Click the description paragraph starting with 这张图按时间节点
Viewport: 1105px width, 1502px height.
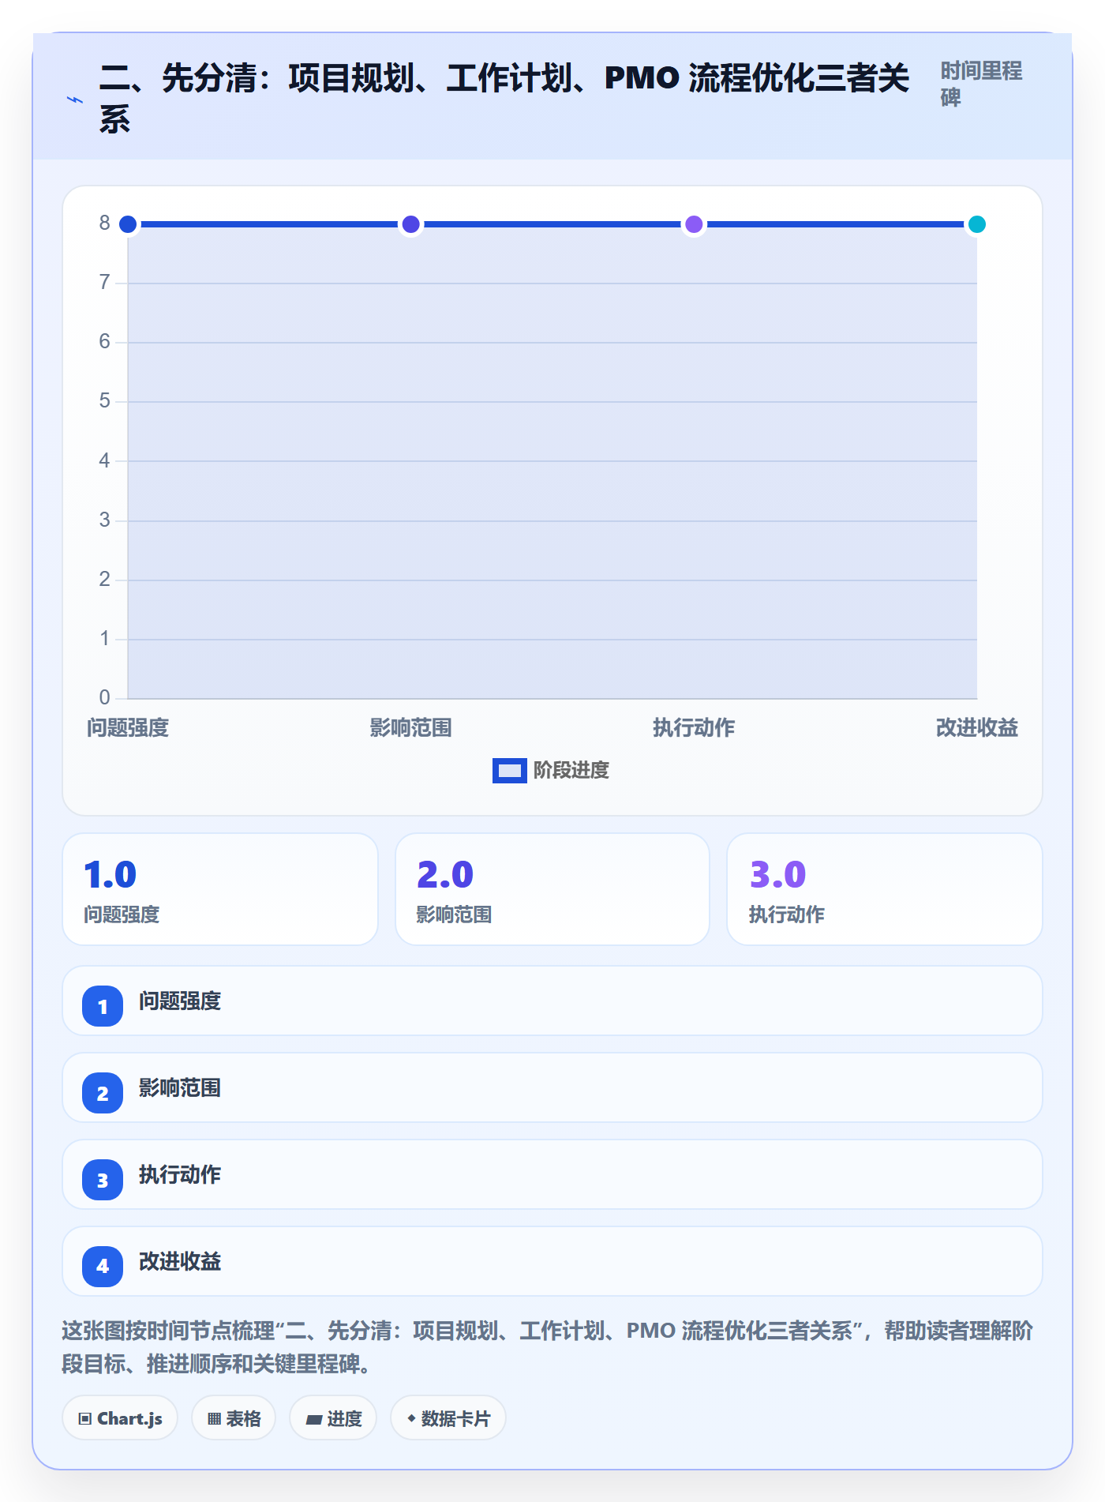[548, 1347]
